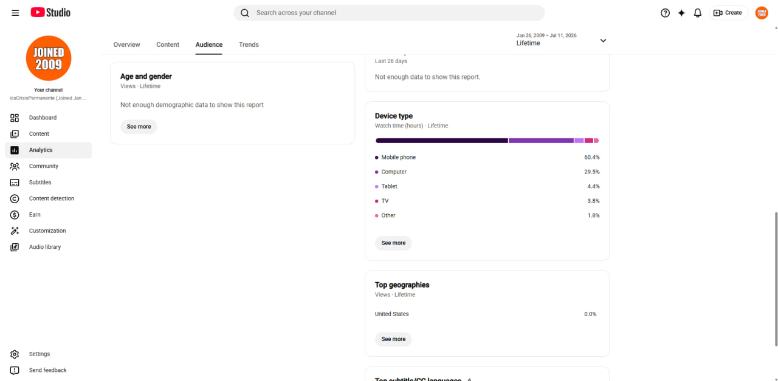Click the Content icon in sidebar

tap(15, 134)
